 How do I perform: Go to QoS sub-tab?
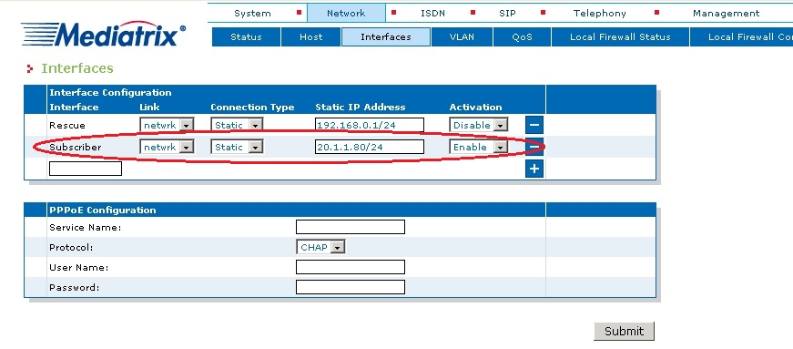522,37
